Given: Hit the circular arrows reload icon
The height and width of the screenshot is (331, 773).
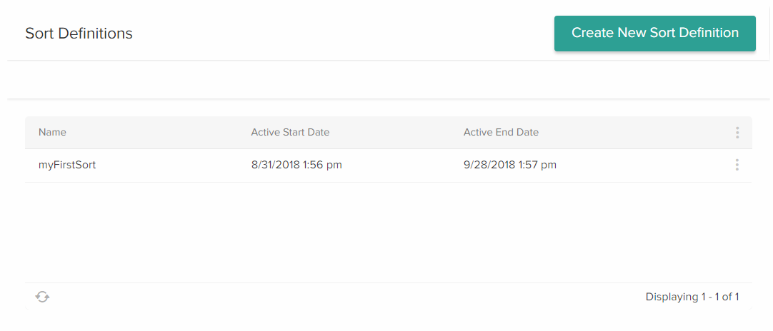Looking at the screenshot, I should (43, 297).
